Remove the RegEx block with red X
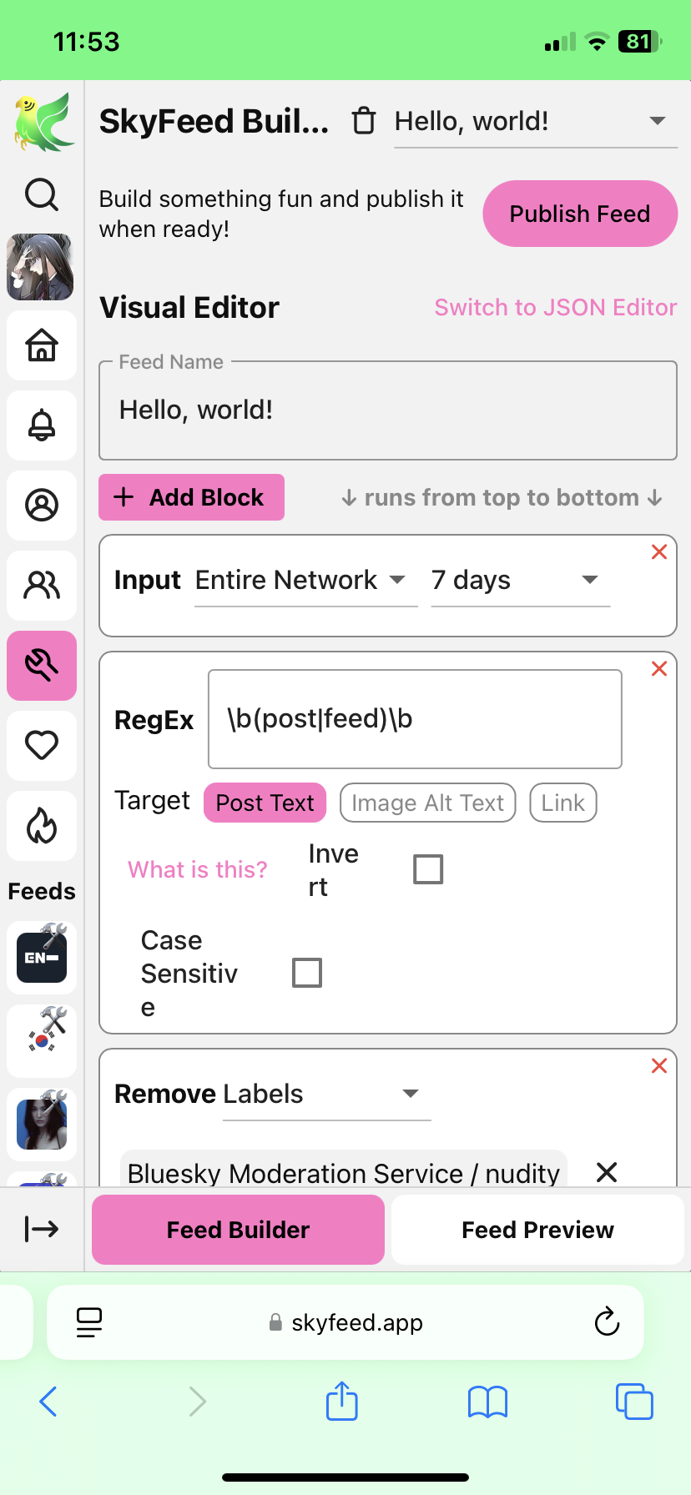691x1495 pixels. [x=659, y=668]
